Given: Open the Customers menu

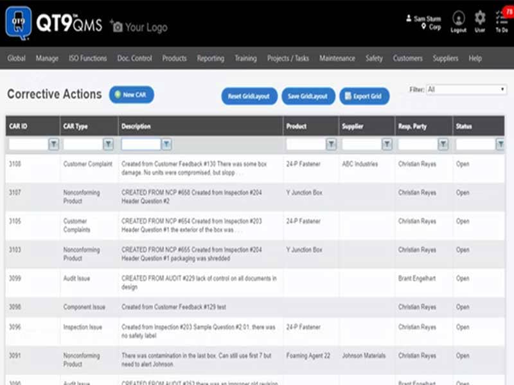Looking at the screenshot, I should pos(408,58).
